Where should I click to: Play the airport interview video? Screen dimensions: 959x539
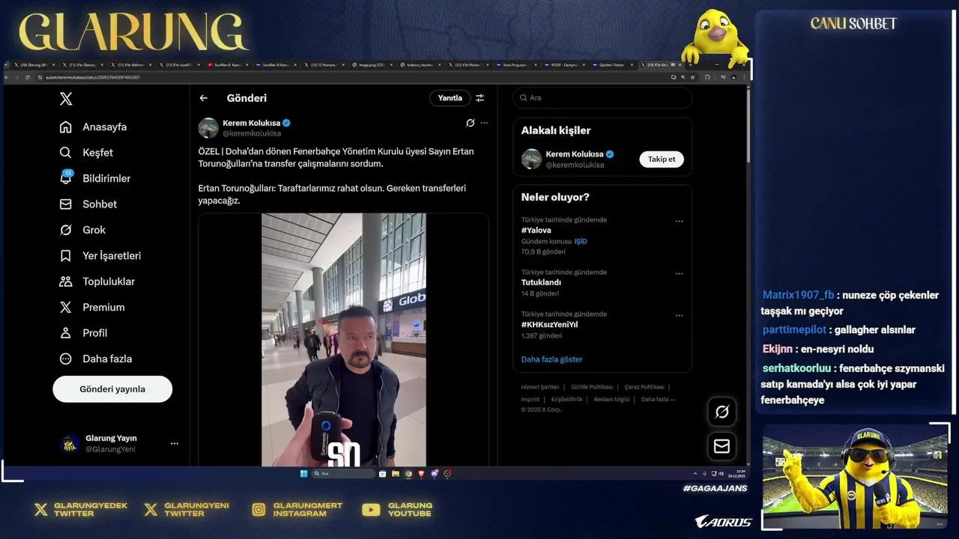(344, 340)
